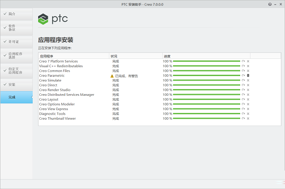The width and height of the screenshot is (285, 189).
Task: Retry install icon for Creo 7 Platform Services
Action: pos(243,61)
